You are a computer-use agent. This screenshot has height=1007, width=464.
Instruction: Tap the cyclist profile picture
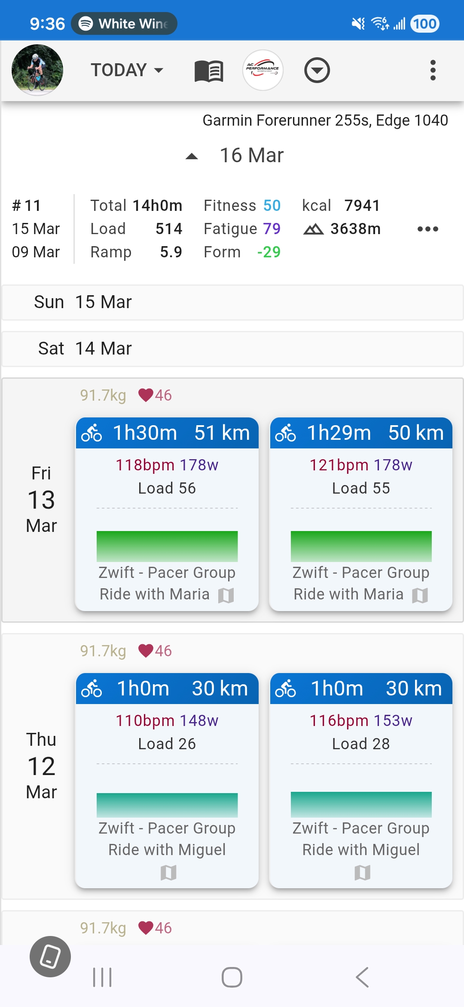click(37, 70)
